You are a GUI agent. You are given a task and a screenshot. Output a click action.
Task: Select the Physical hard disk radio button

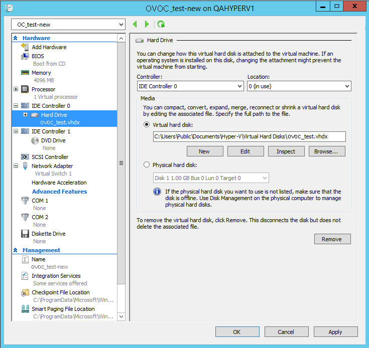(x=147, y=164)
